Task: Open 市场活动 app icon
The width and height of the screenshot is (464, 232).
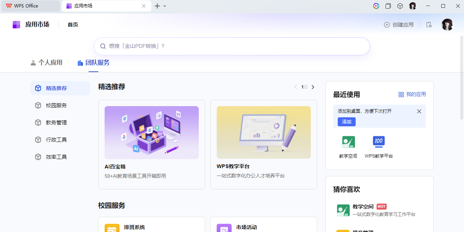Action: (x=224, y=228)
